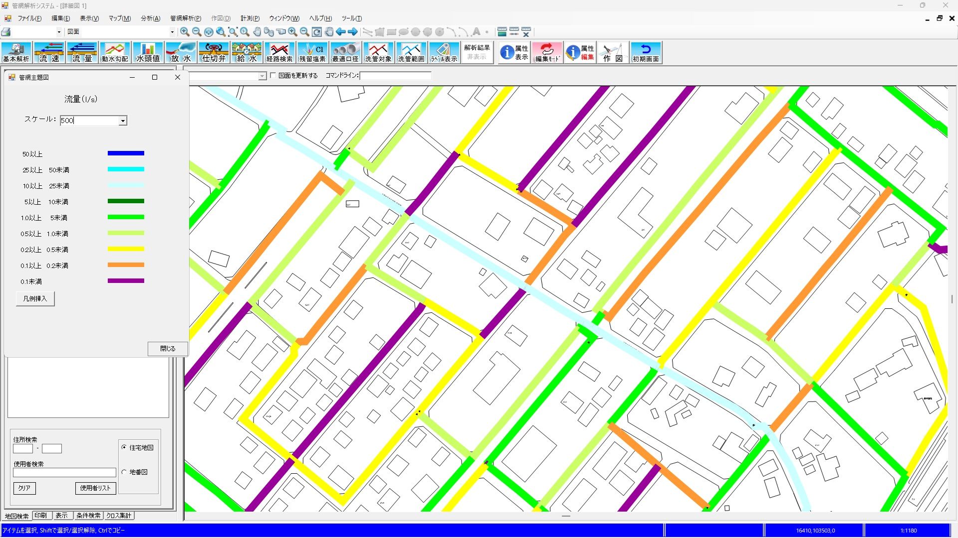Open the 経路検索 route search tool
Viewport: 958px width, 538px height.
point(279,52)
